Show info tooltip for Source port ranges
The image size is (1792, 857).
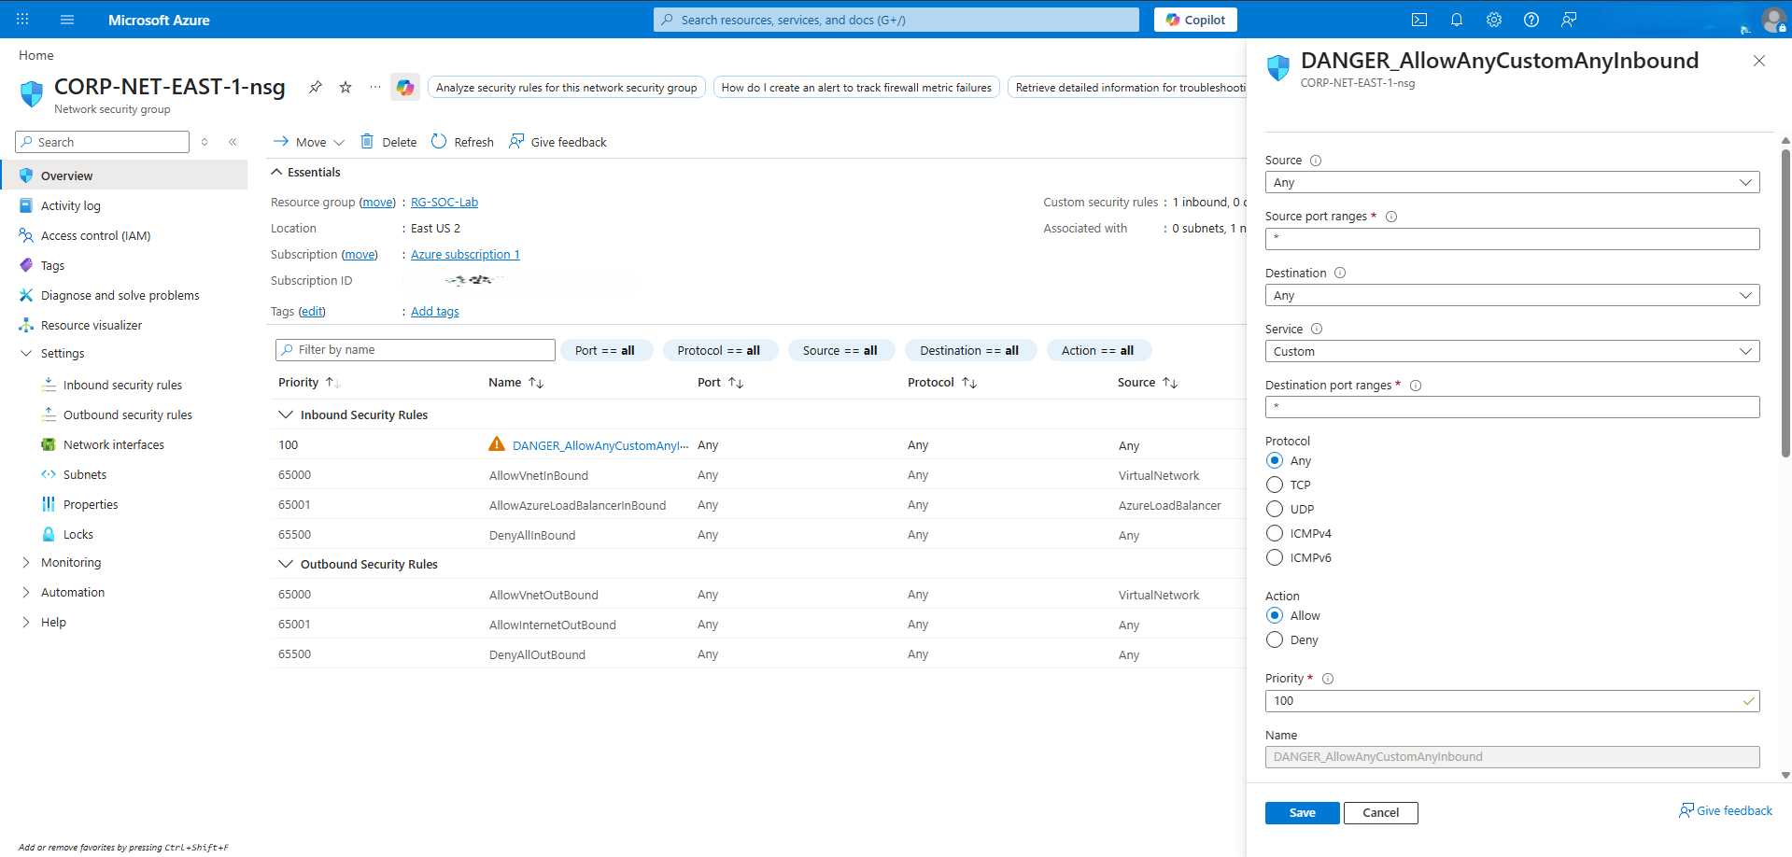[x=1391, y=217]
